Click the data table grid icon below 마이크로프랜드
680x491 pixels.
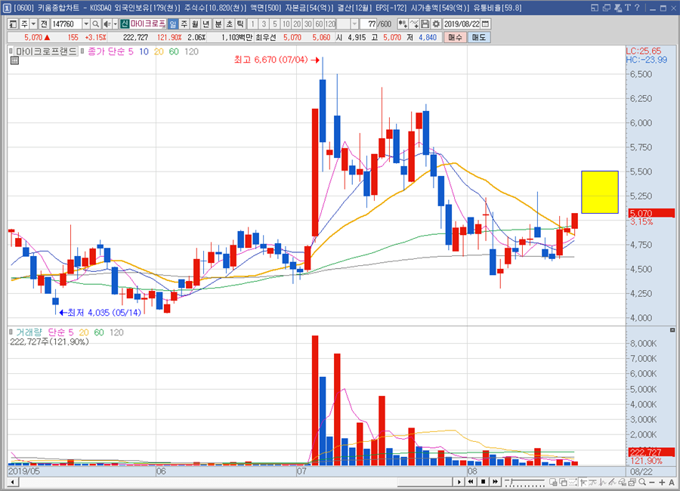coord(14,60)
